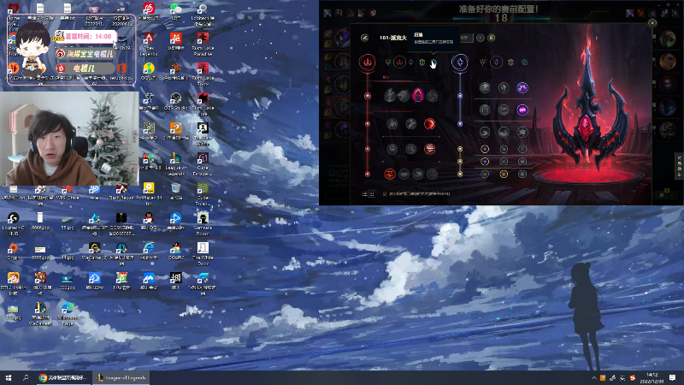The width and height of the screenshot is (684, 385).
Task: Select the purple Nimbus Cloak rune
Action: tap(522, 88)
